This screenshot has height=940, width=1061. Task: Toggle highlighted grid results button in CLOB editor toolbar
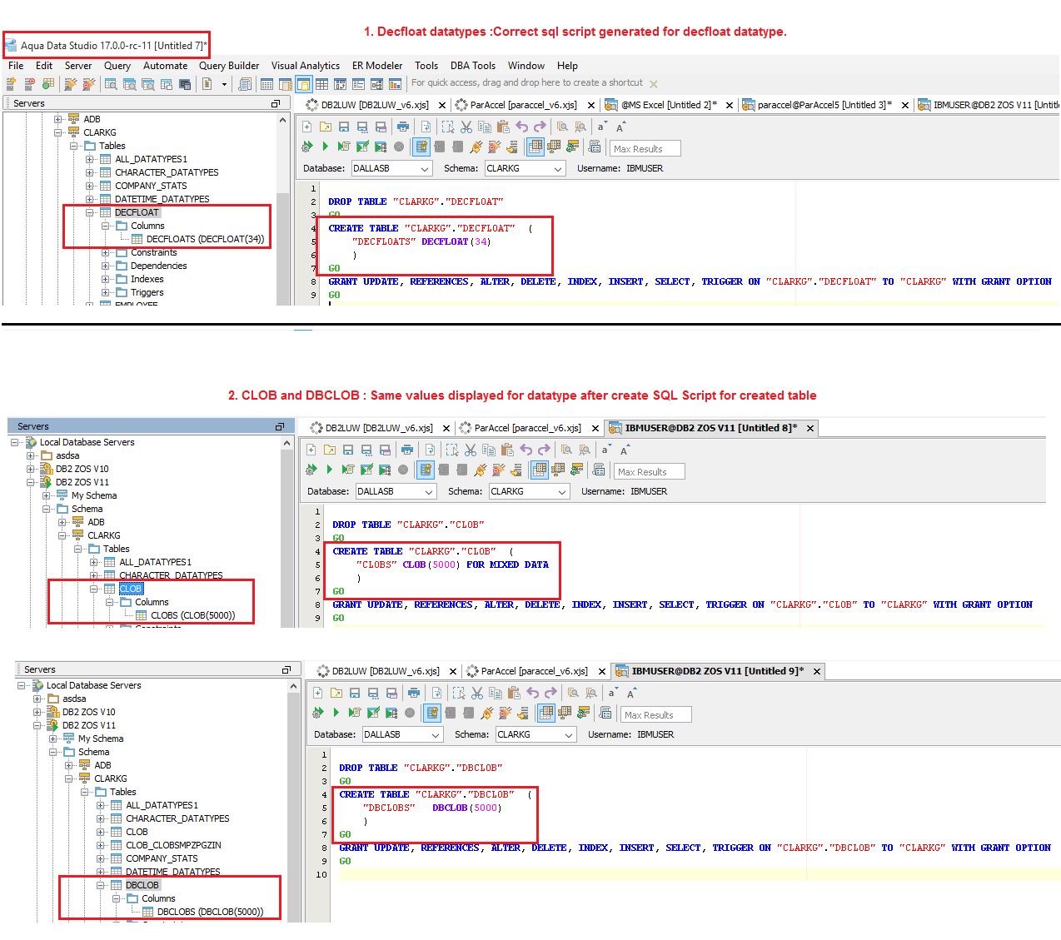point(540,470)
